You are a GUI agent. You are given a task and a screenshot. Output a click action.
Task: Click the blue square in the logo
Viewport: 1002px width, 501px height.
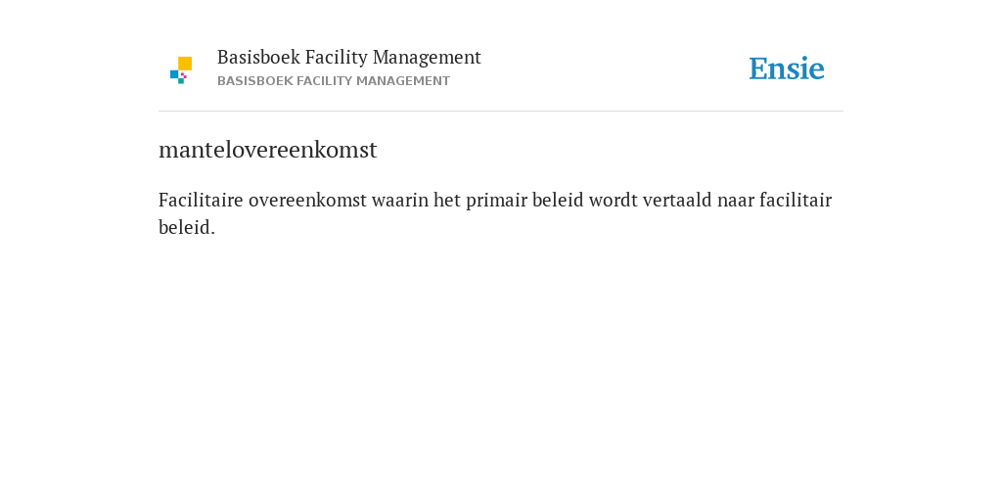coord(174,74)
